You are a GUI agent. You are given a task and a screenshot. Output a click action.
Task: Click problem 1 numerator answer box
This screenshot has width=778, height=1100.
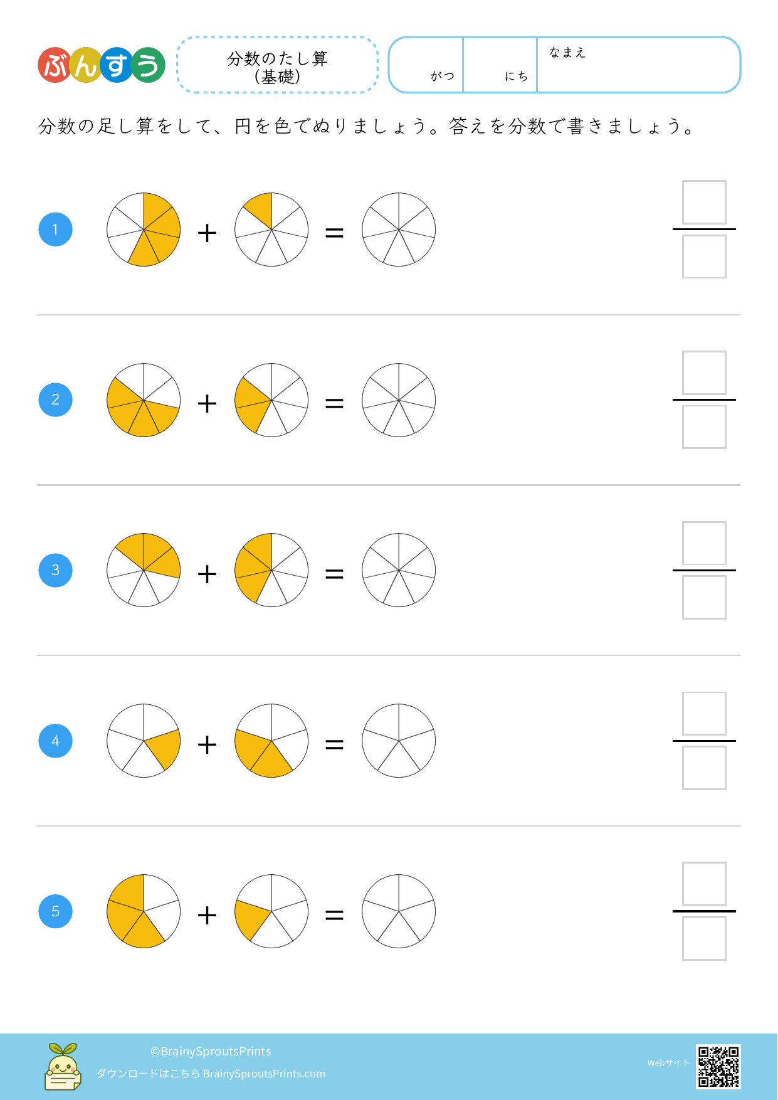(704, 203)
